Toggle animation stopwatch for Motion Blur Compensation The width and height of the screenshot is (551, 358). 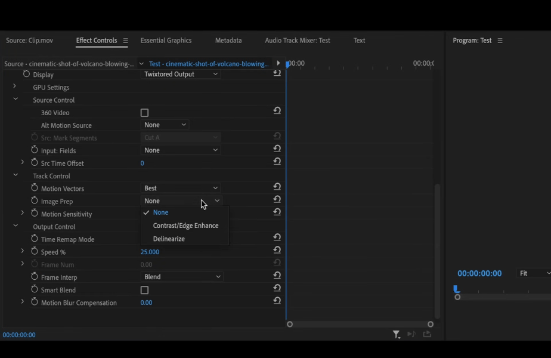34,302
